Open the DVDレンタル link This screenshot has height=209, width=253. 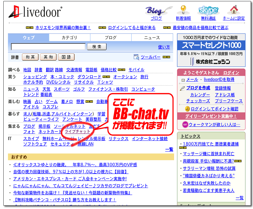[58, 82]
